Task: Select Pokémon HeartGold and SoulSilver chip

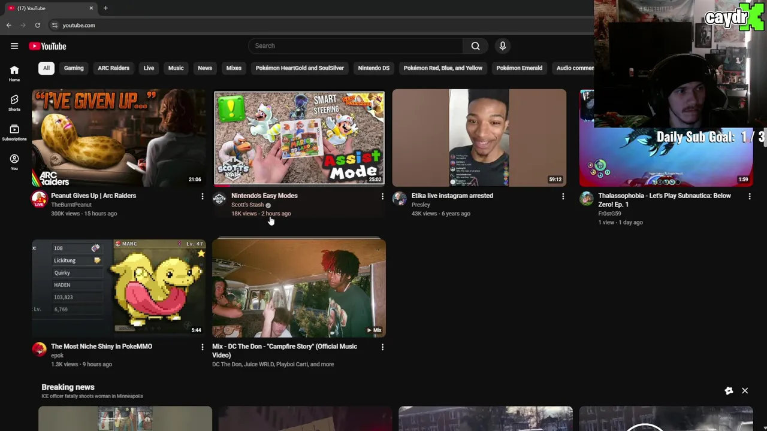Action: pyautogui.click(x=300, y=68)
